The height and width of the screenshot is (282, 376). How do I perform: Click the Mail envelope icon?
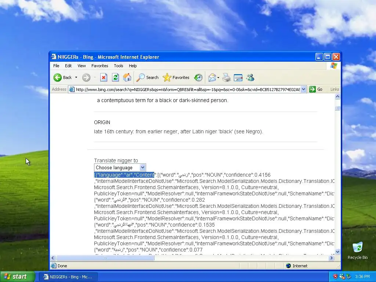[x=212, y=77]
